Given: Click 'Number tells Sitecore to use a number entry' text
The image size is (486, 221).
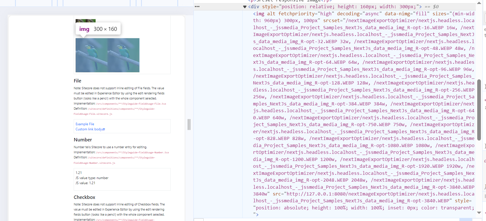Looking at the screenshot, I should (x=110, y=147).
